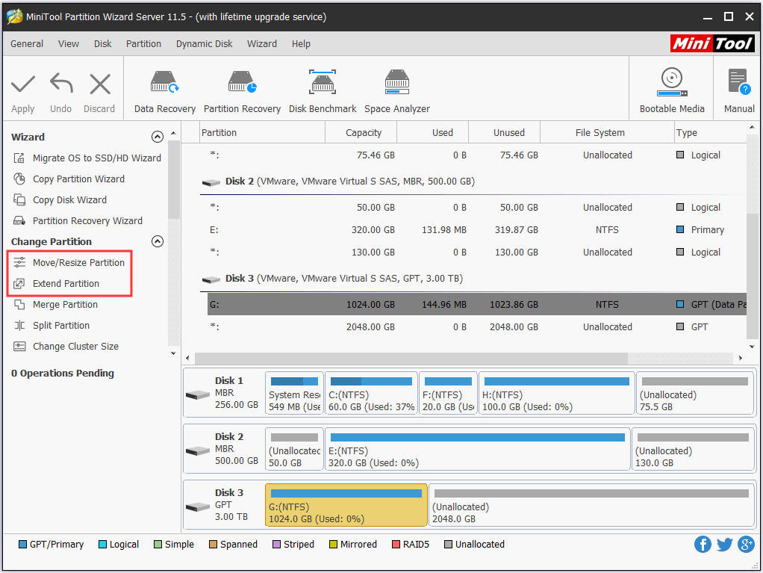Click Split Partition link

coord(61,326)
